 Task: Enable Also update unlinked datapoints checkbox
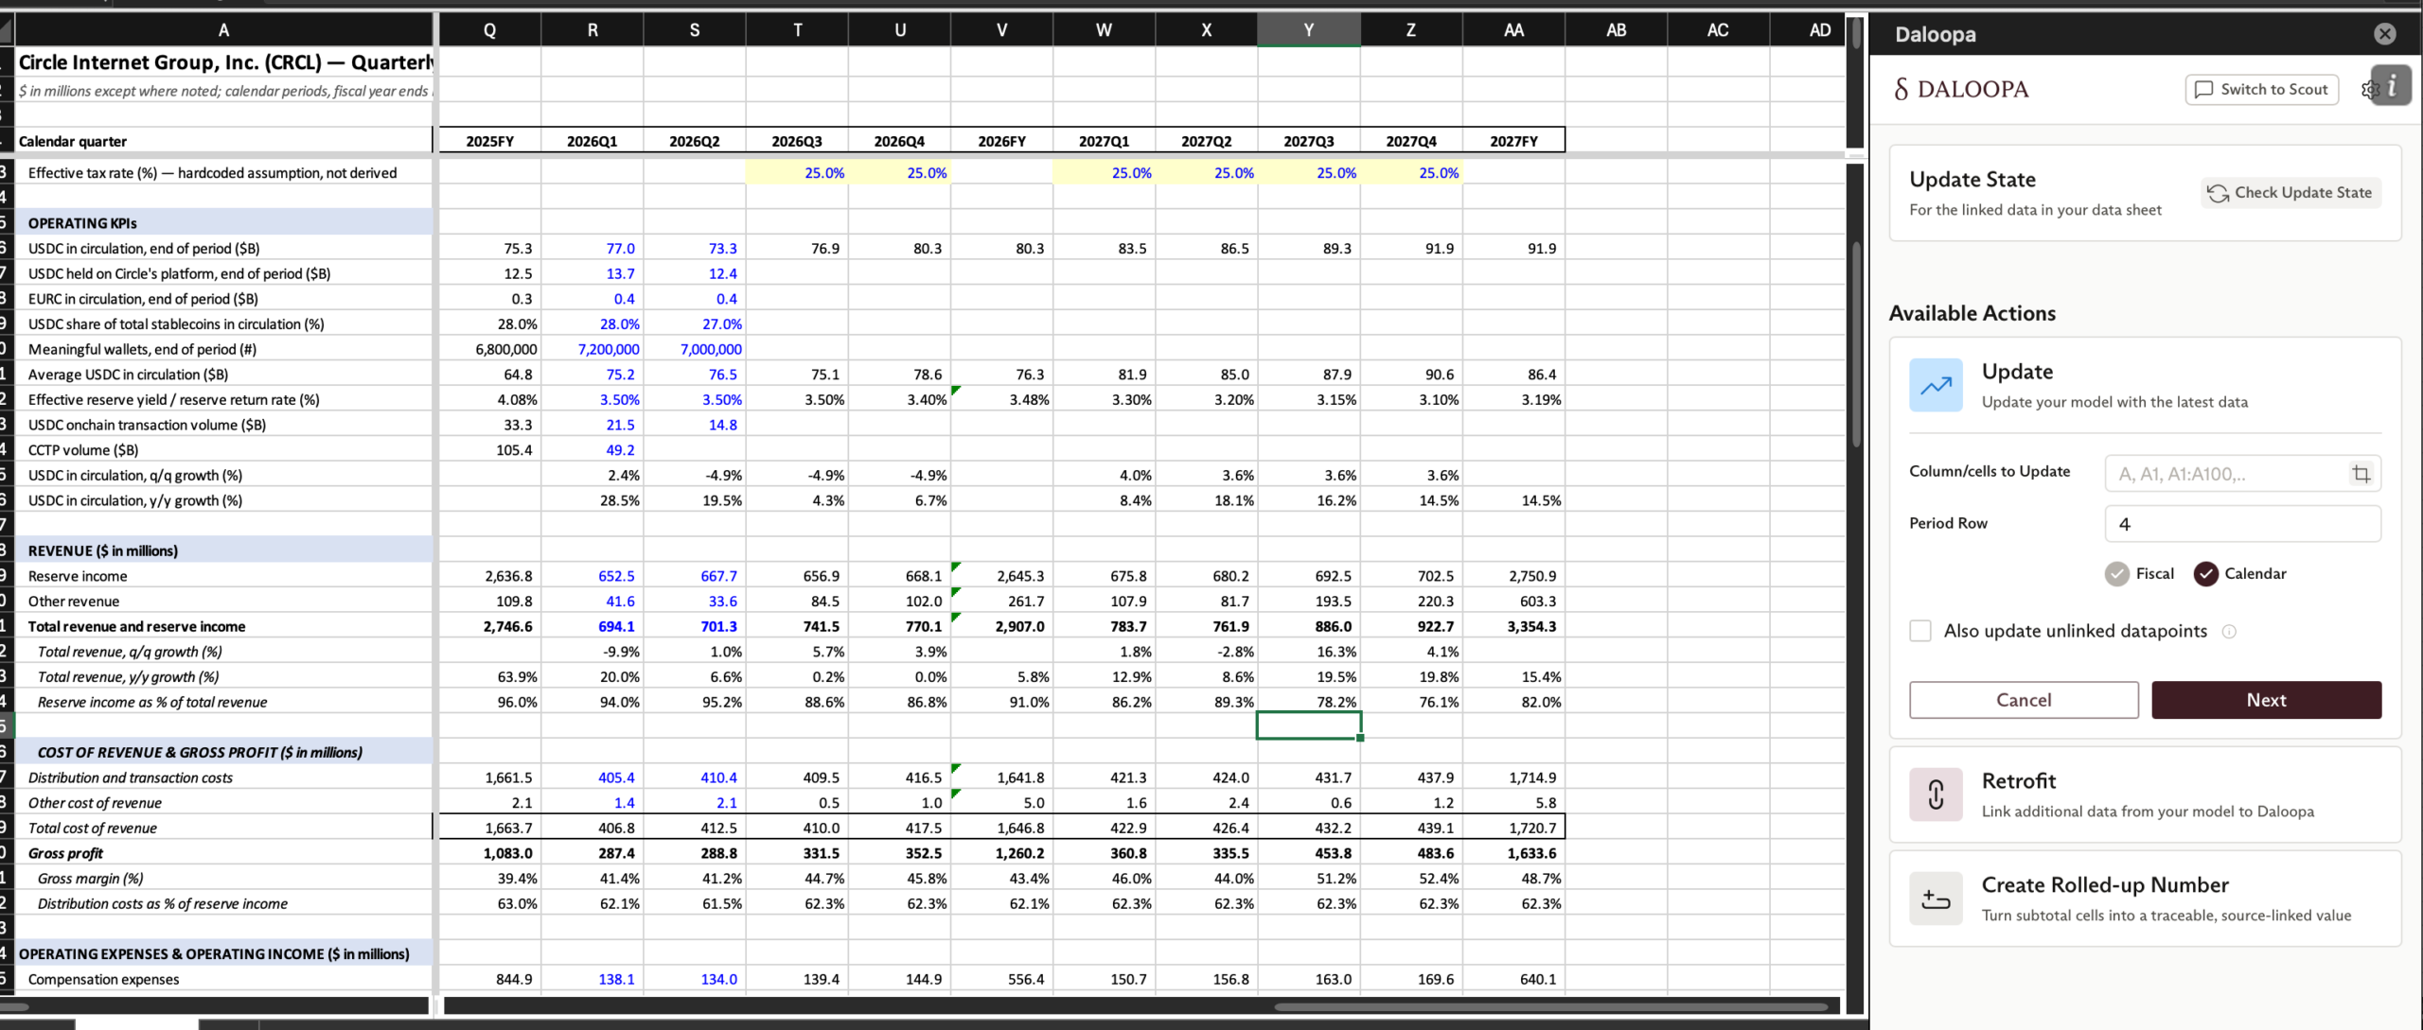pyautogui.click(x=1920, y=631)
